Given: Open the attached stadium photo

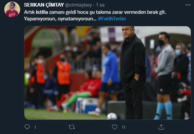Looking at the screenshot, I should pos(108,73).
